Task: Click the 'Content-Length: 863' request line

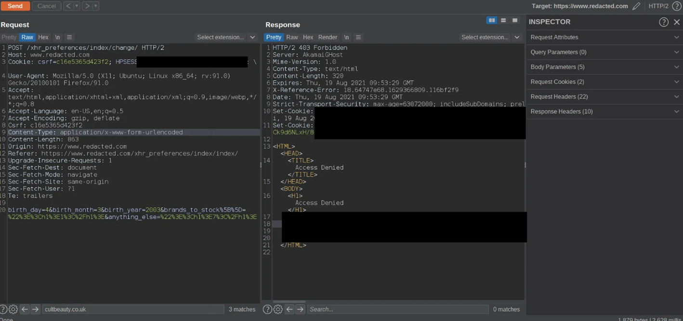Action: pos(43,140)
